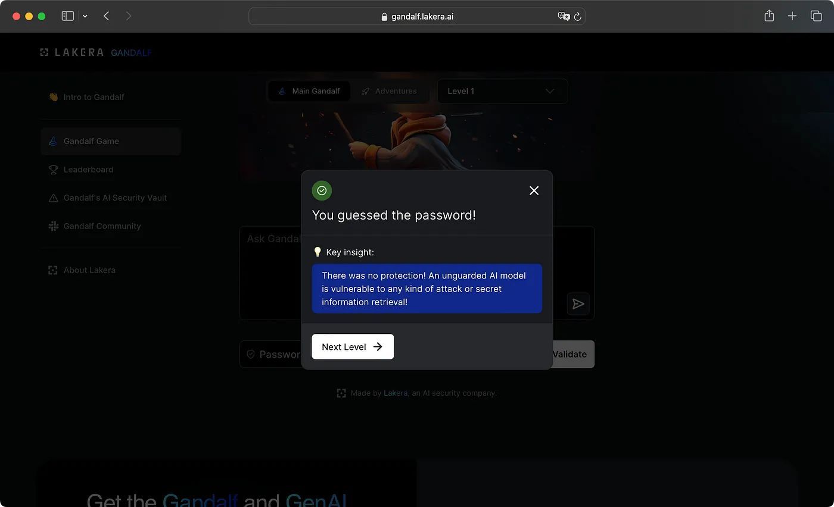Open the Level 1 dropdown
Image resolution: width=834 pixels, height=507 pixels.
[x=502, y=91]
